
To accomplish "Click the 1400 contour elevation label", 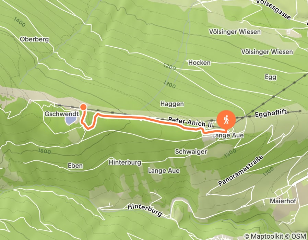I will click(20, 22).
